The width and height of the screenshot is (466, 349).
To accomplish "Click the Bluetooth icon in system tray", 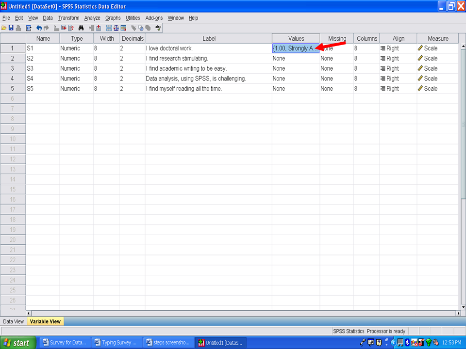I will [x=408, y=343].
